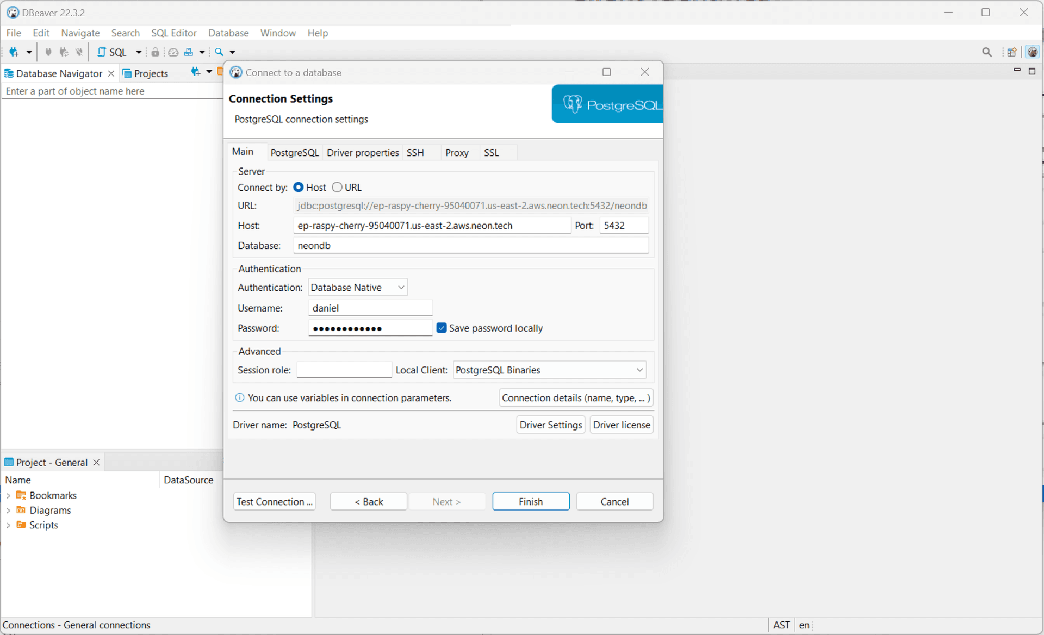This screenshot has width=1044, height=635.
Task: Enable Save password locally checkbox
Action: tap(441, 328)
